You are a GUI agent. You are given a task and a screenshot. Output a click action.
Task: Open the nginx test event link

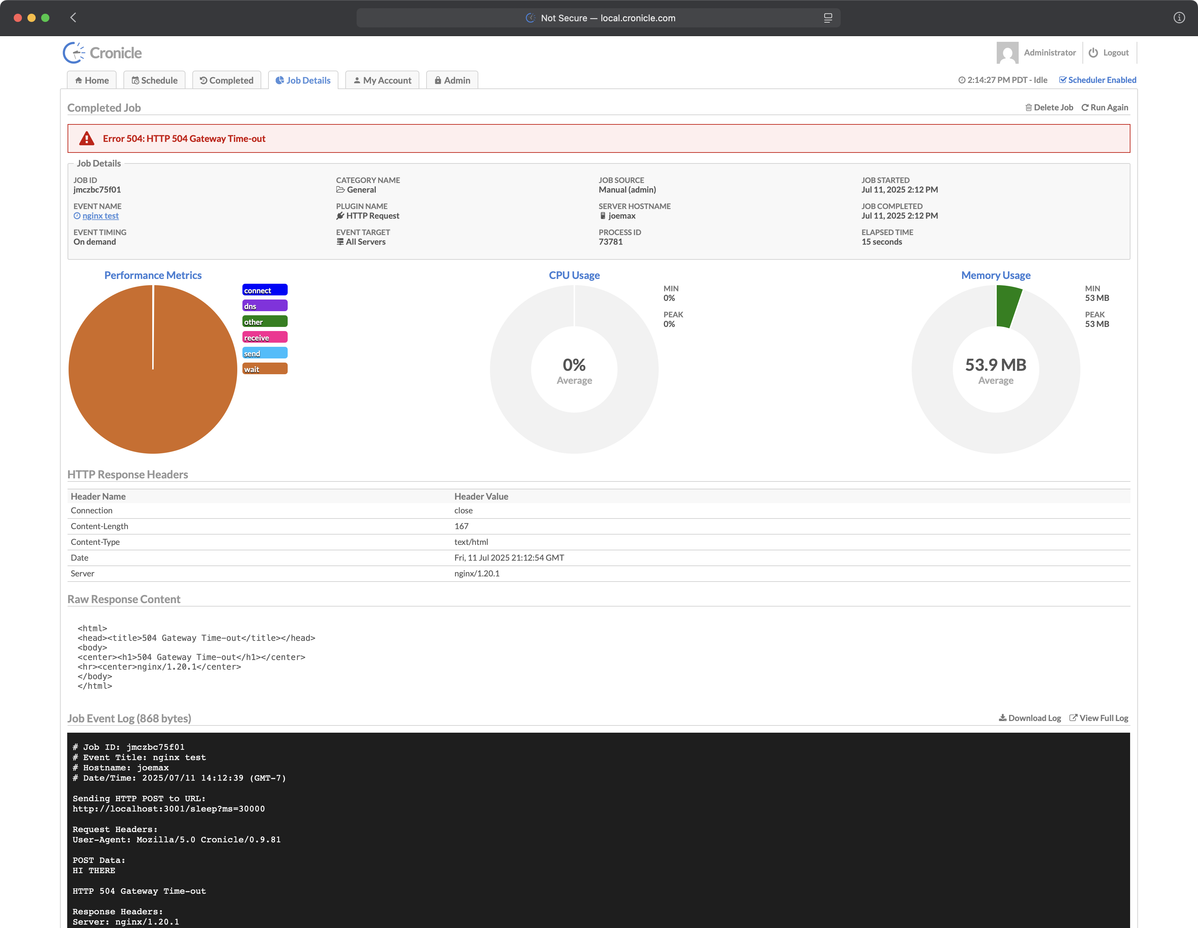[100, 216]
